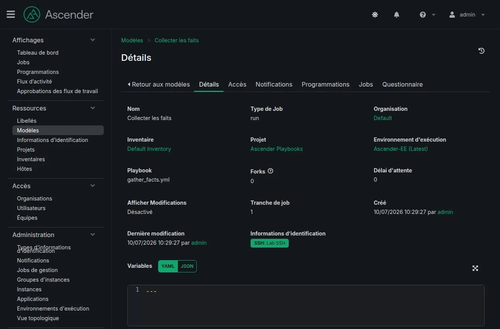The image size is (500, 329).
Task: Open the help question-mark menu
Action: pos(423,15)
